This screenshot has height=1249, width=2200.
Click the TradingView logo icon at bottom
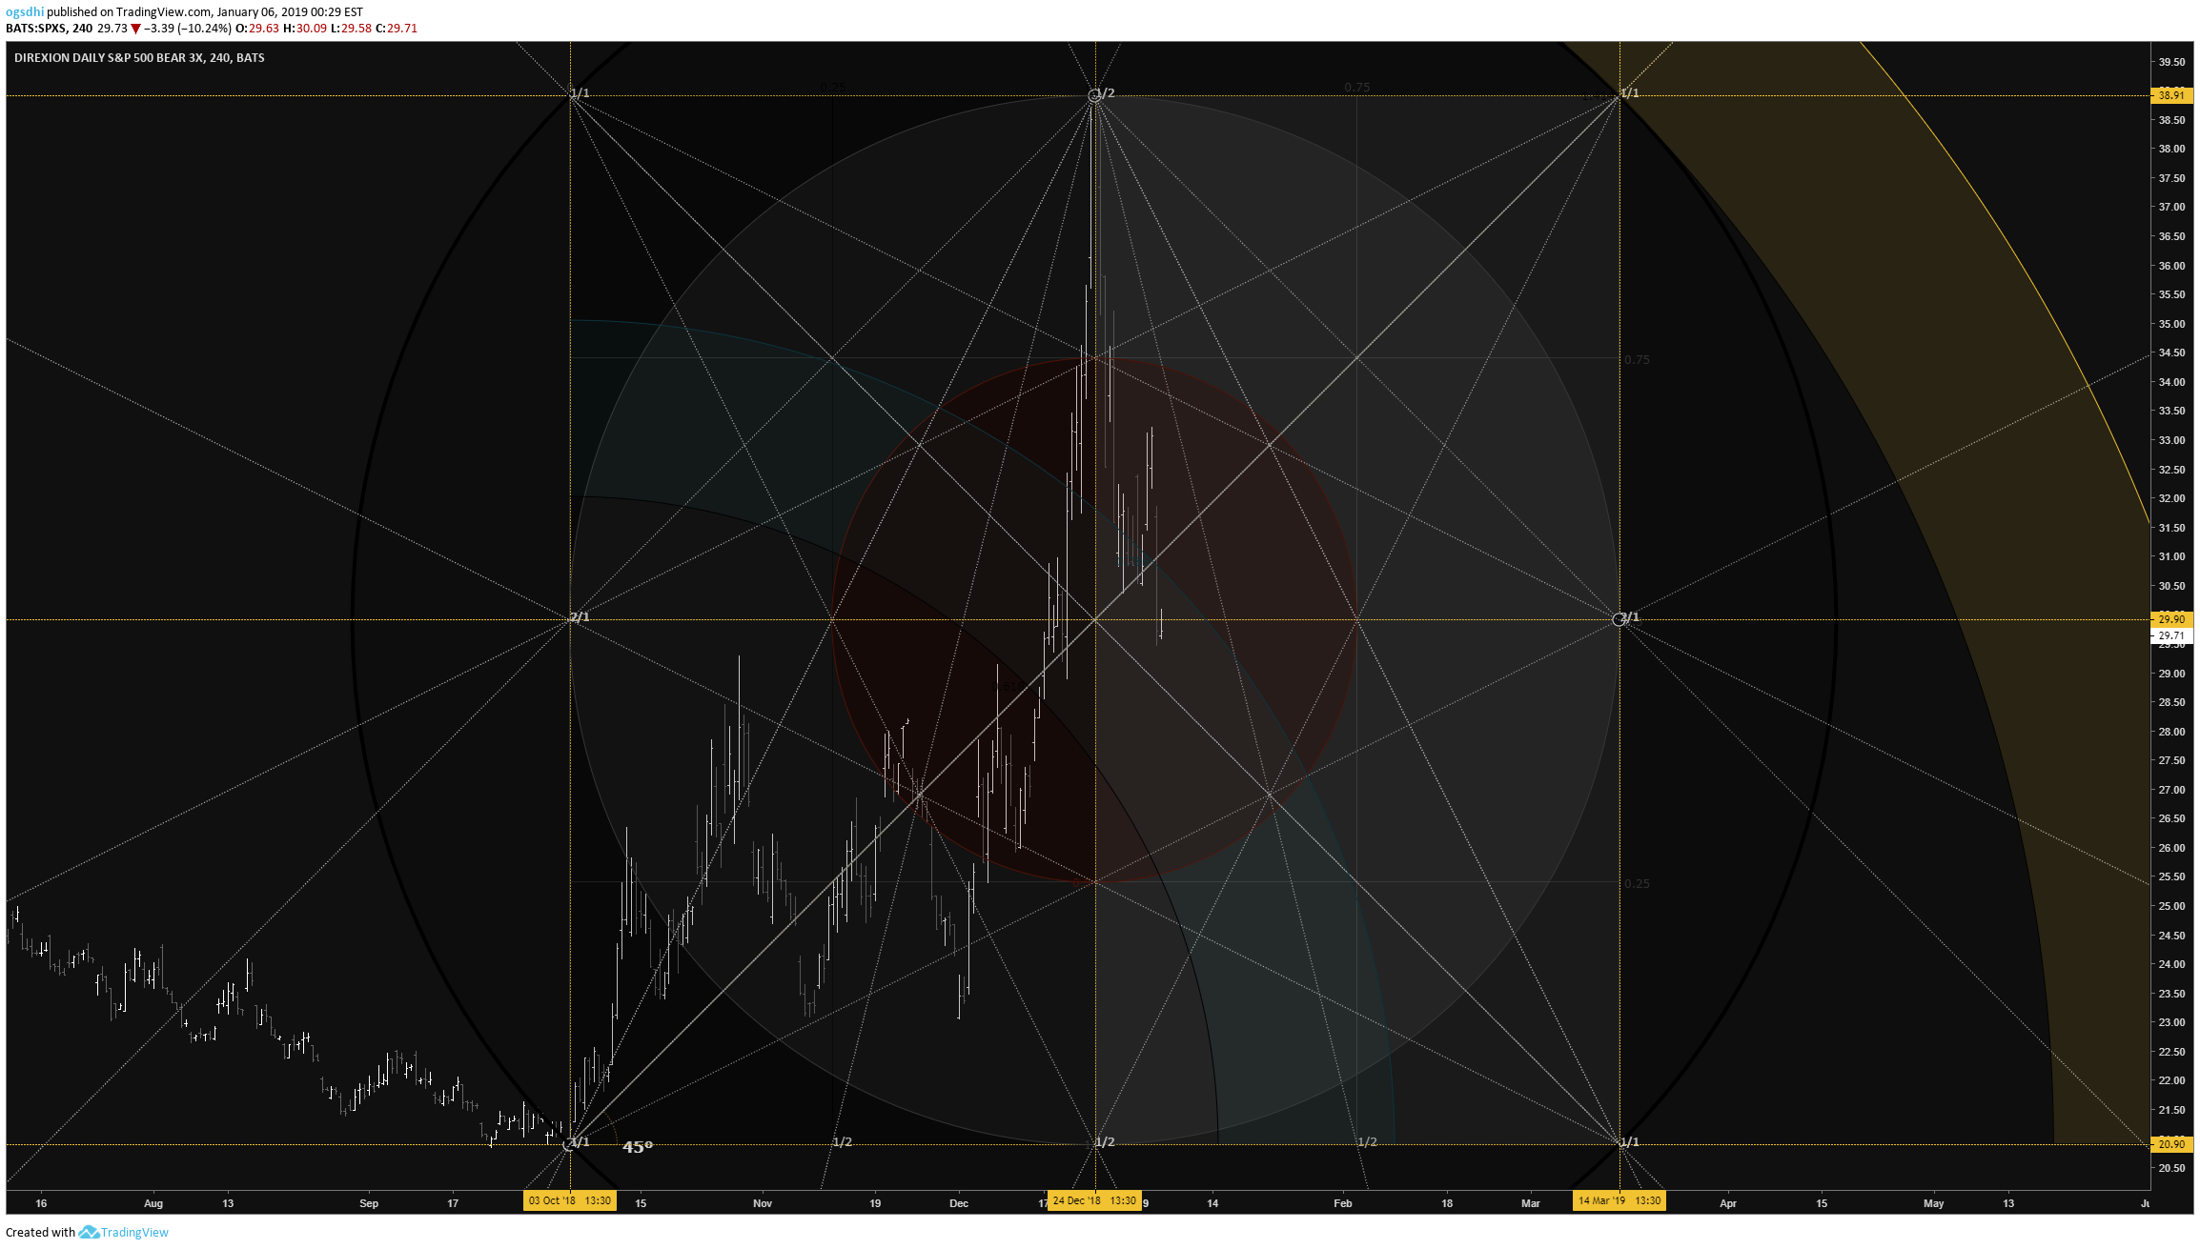[x=89, y=1232]
